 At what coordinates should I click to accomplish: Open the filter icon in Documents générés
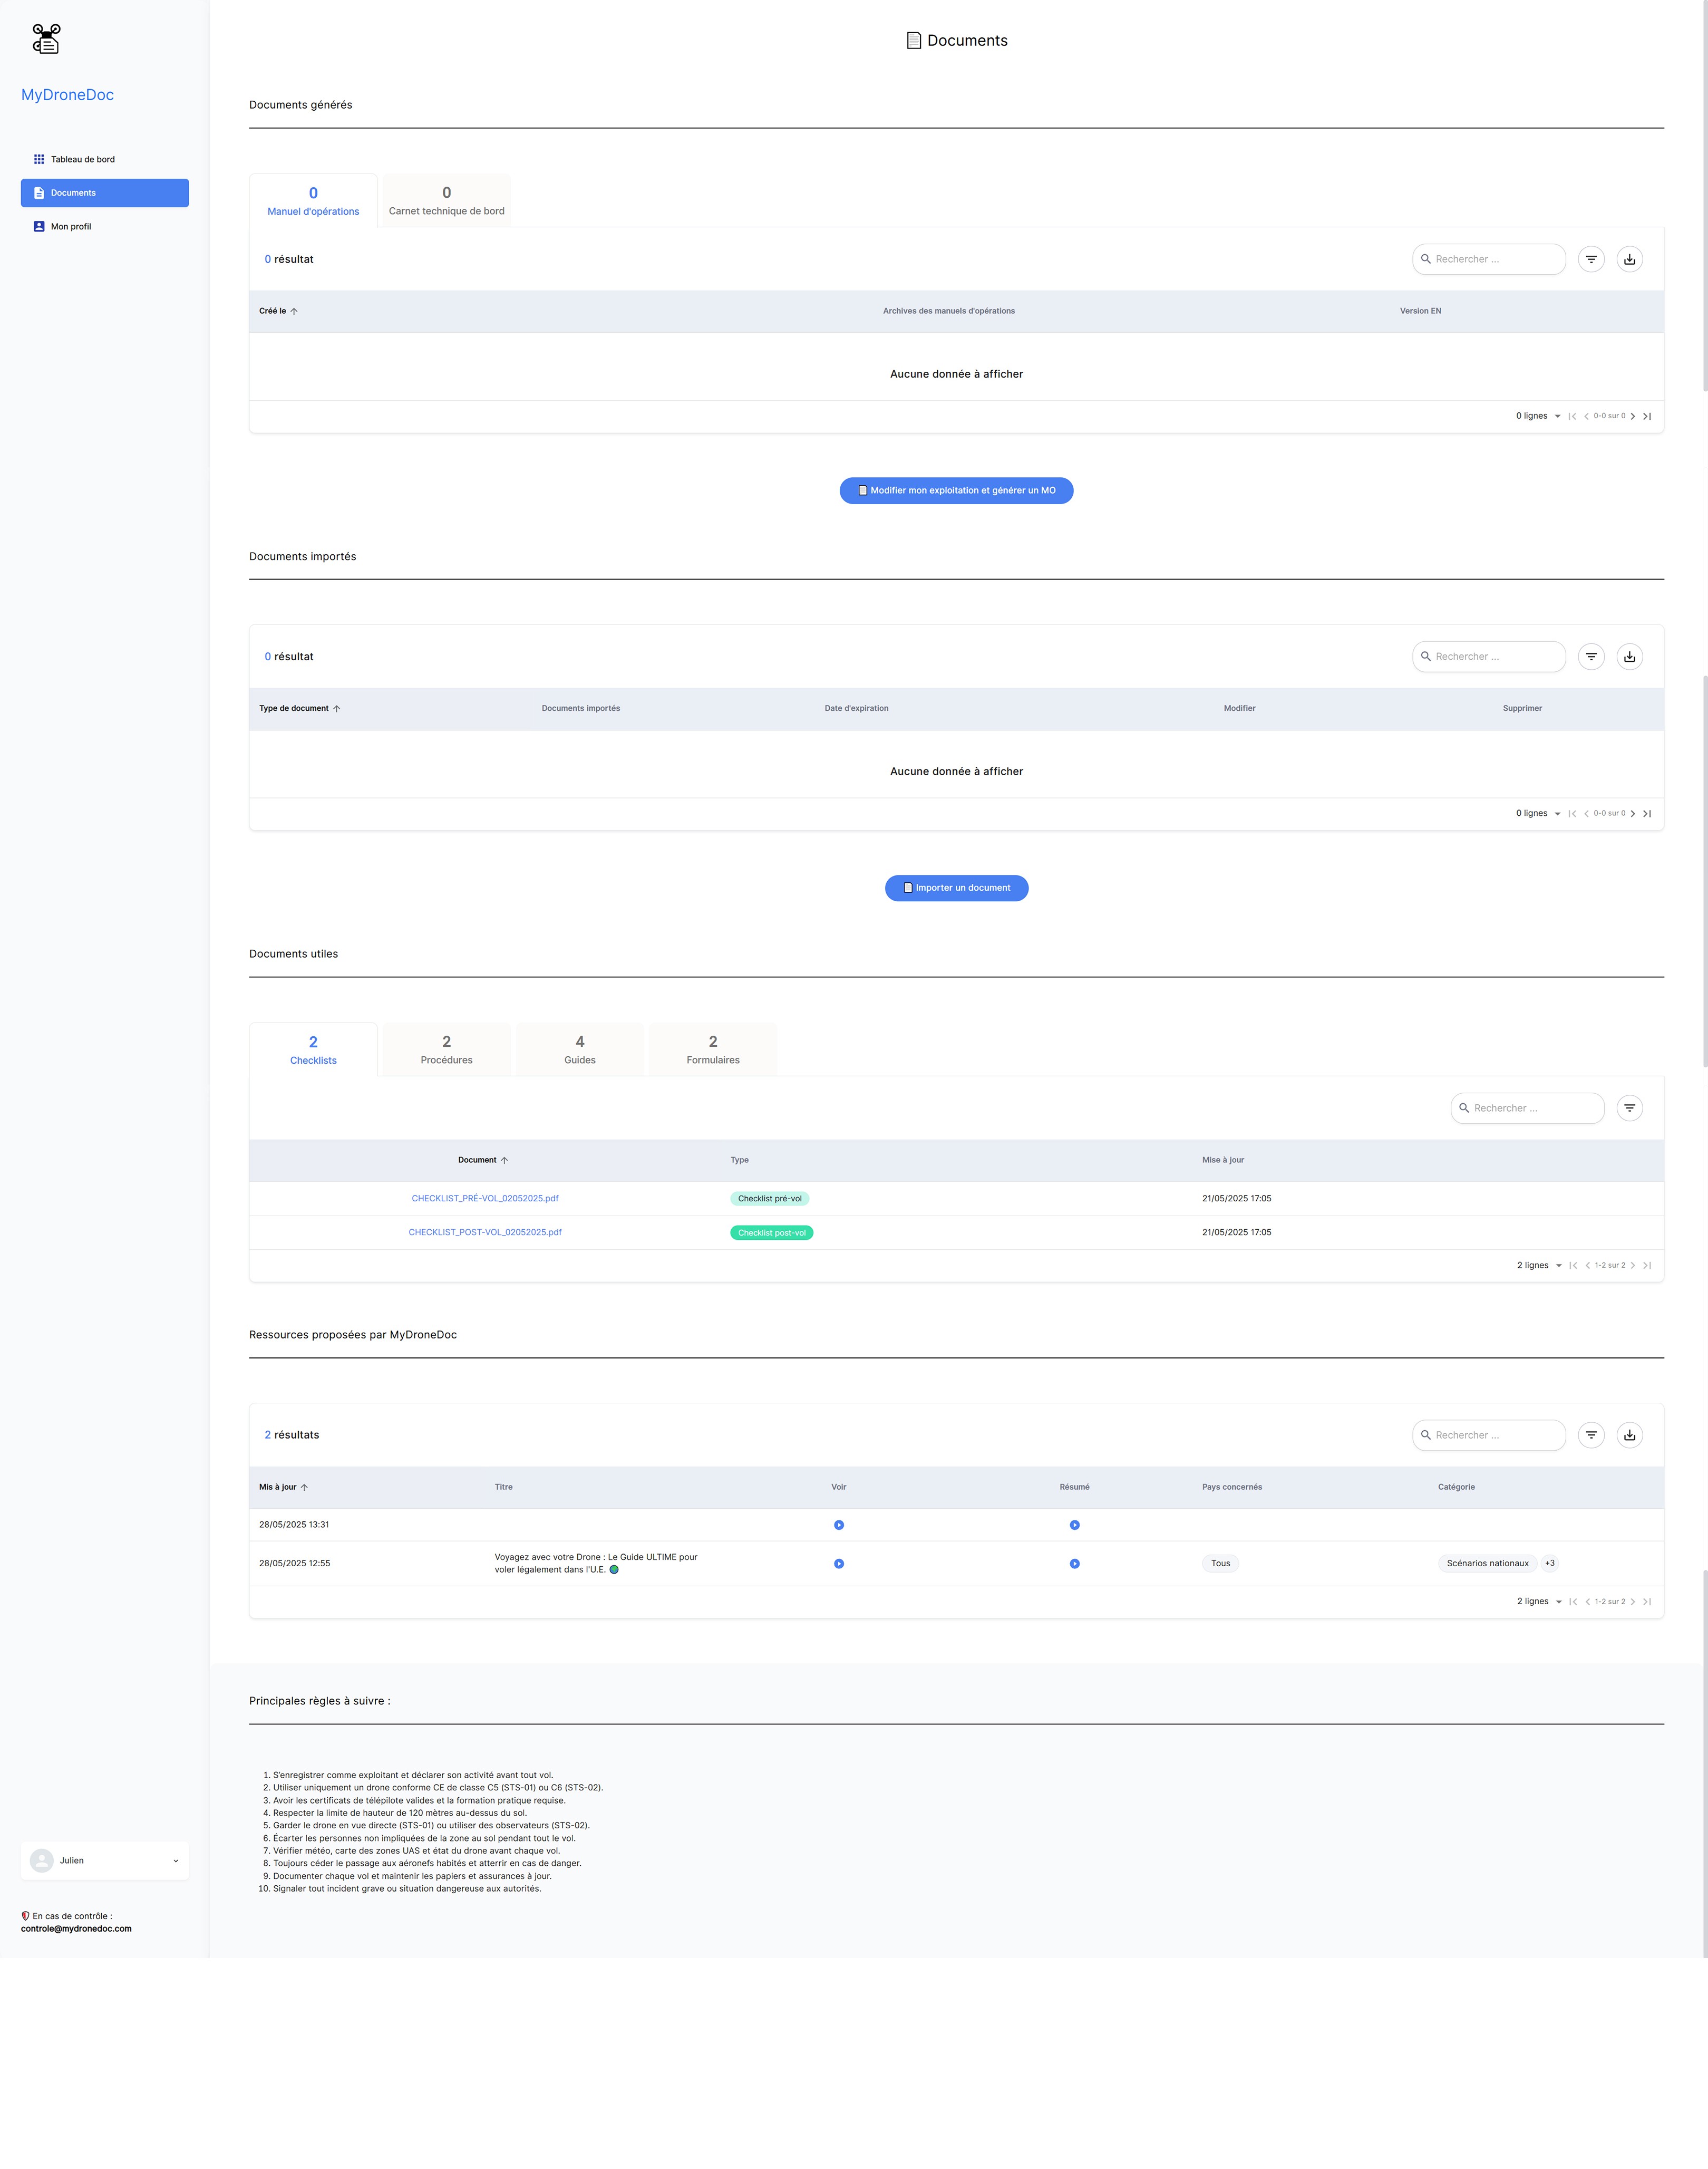(x=1591, y=259)
